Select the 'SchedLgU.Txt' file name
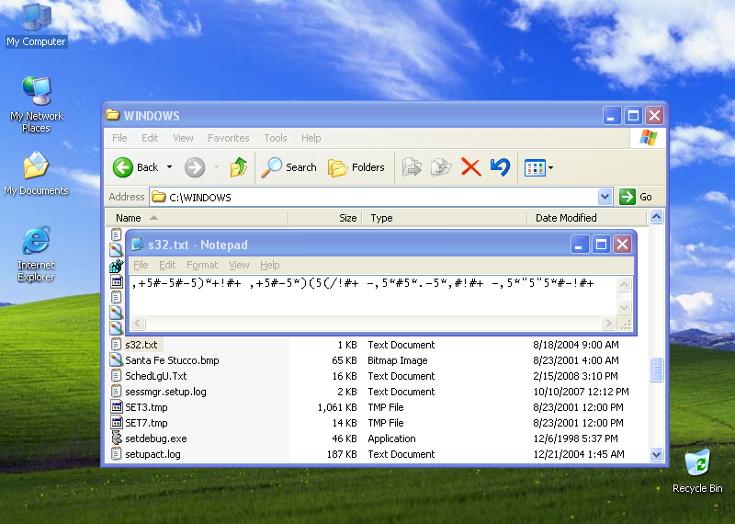The image size is (735, 524). point(155,376)
